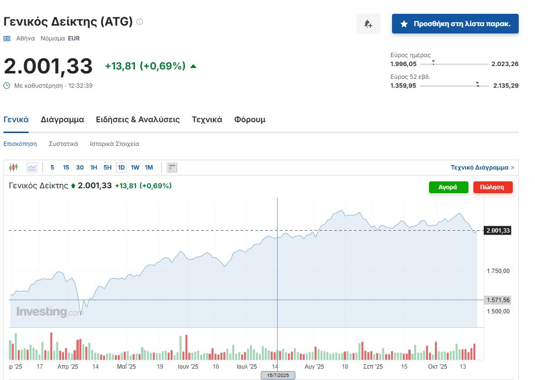Click the news overlay icon in chart toolbar
The image size is (535, 380).
[x=172, y=168]
